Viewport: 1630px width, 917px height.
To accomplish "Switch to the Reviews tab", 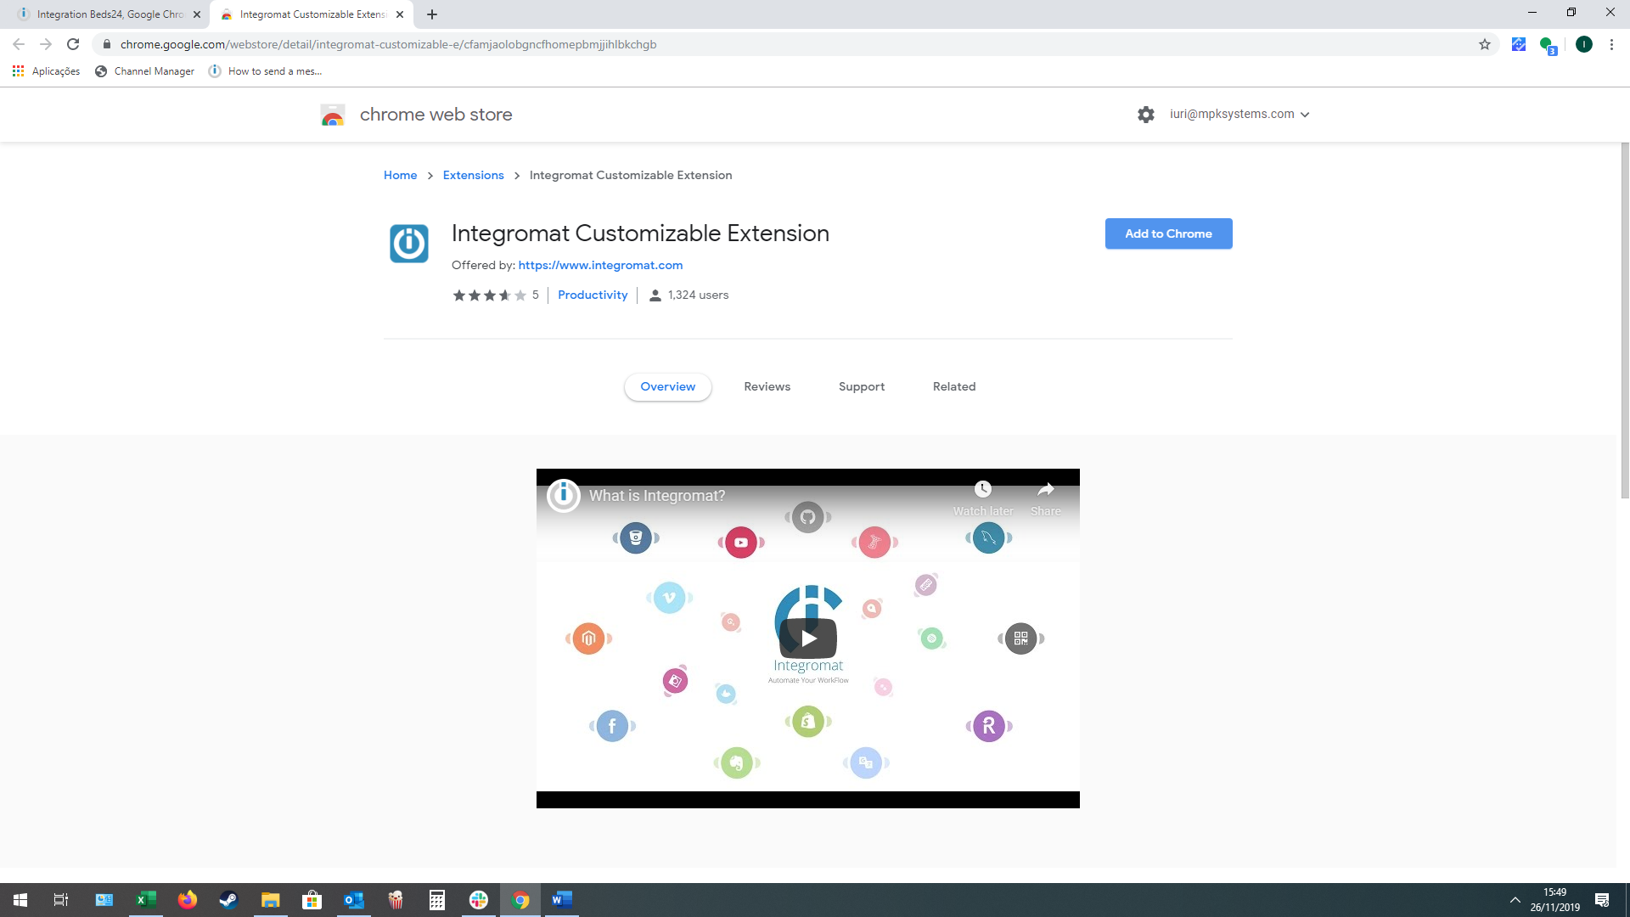I will click(767, 386).
